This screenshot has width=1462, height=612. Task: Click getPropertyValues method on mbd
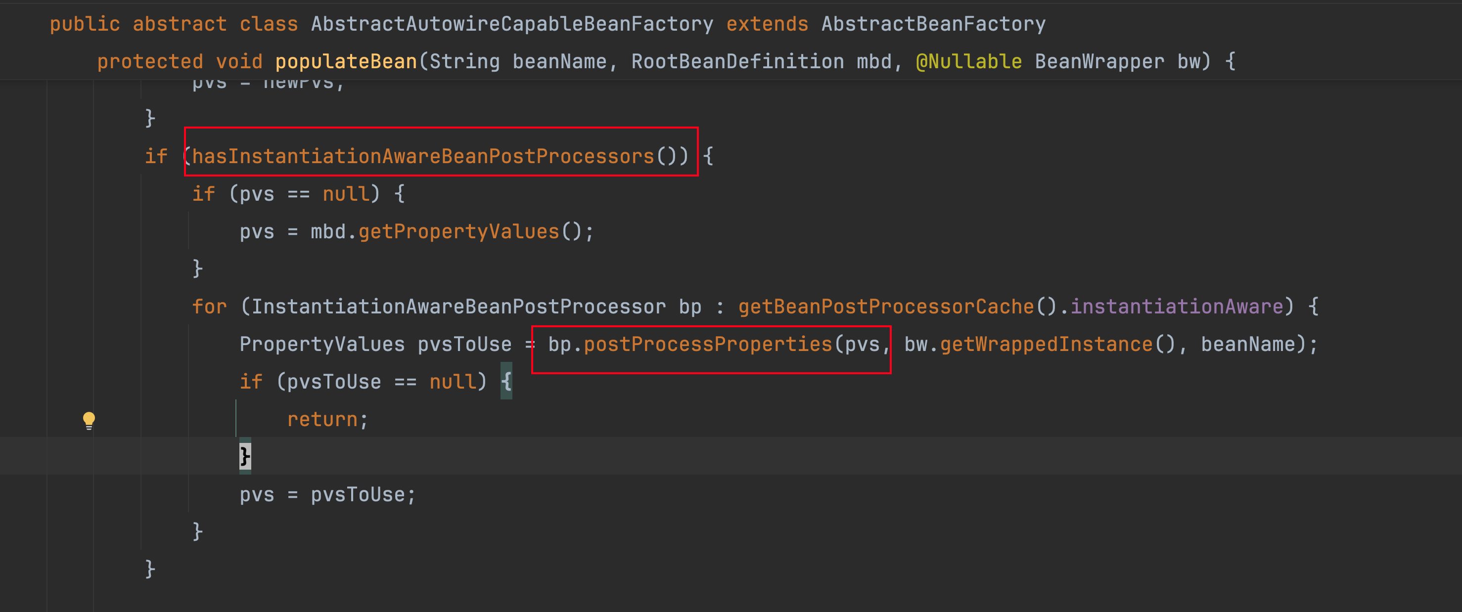pyautogui.click(x=458, y=231)
